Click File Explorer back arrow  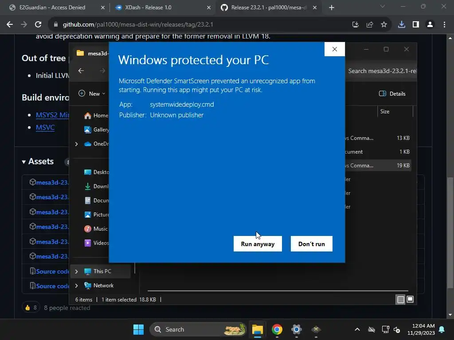(81, 70)
